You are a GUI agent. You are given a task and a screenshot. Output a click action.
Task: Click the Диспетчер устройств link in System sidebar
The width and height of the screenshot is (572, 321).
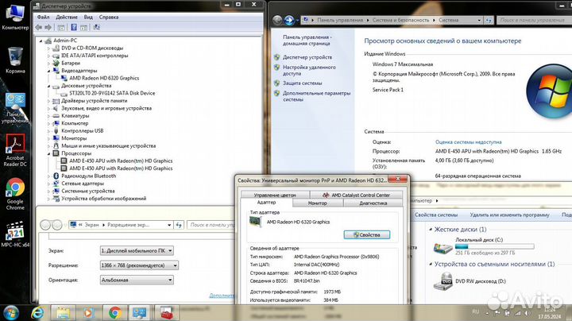tap(307, 57)
